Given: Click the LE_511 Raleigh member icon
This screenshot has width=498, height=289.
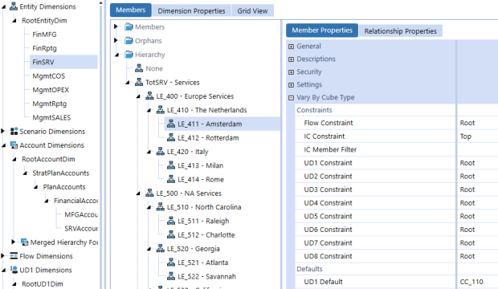Looking at the screenshot, I should coord(171,221).
